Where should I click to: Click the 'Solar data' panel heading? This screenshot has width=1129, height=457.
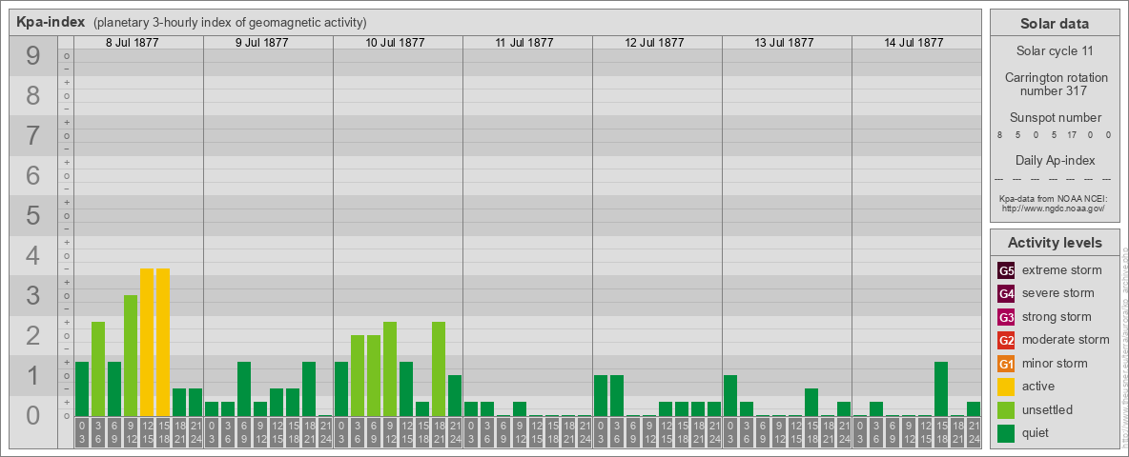(x=1055, y=24)
